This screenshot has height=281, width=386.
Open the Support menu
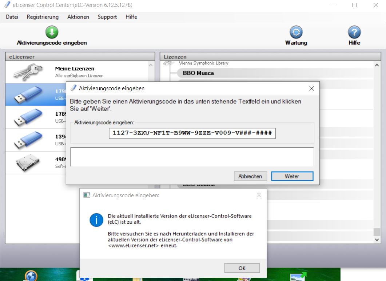pyautogui.click(x=107, y=17)
